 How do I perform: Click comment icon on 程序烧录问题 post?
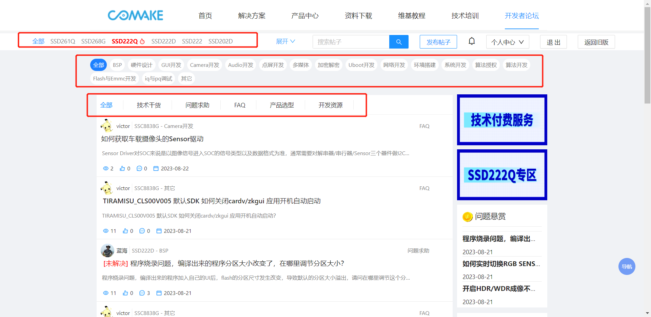142,293
